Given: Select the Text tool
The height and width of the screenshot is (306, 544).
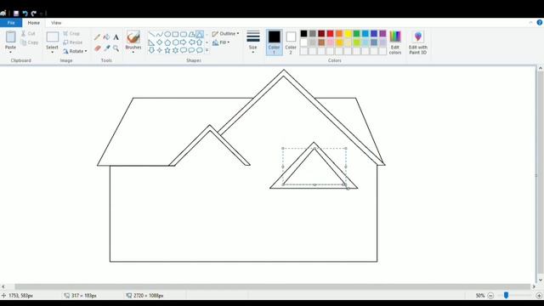Looking at the screenshot, I should click(x=116, y=37).
